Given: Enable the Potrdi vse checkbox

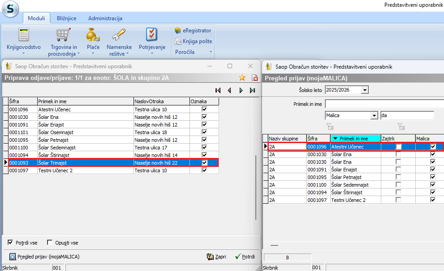Looking at the screenshot, I should point(10,243).
